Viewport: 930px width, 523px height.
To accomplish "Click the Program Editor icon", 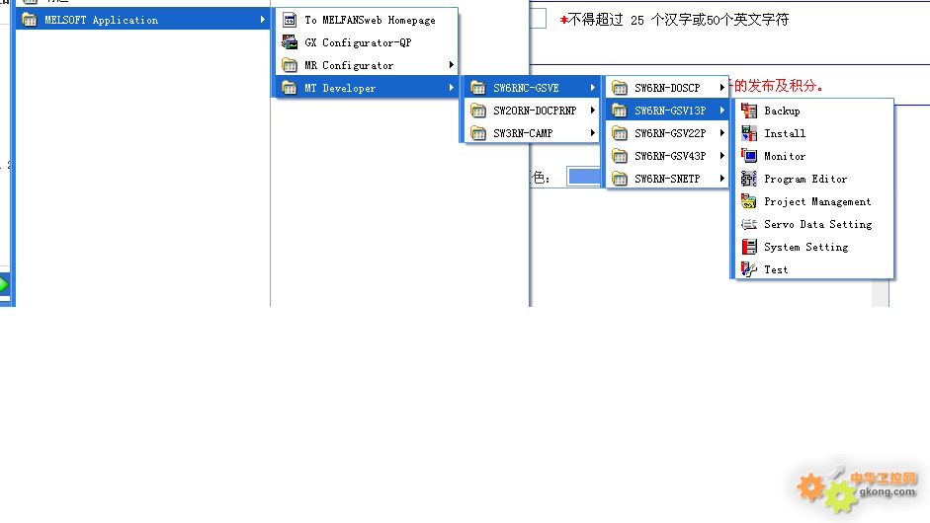I will pyautogui.click(x=748, y=179).
